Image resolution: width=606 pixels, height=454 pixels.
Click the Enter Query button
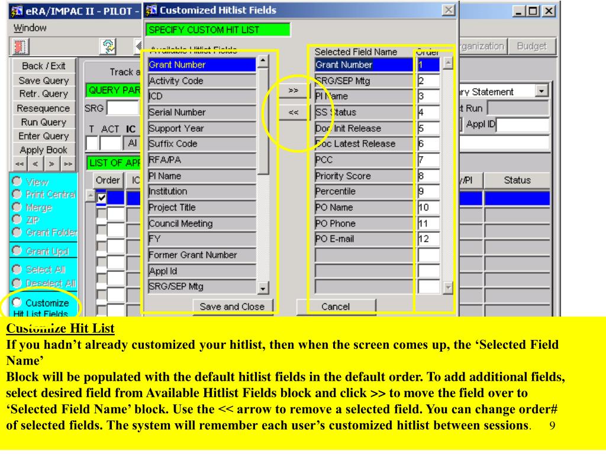44,136
